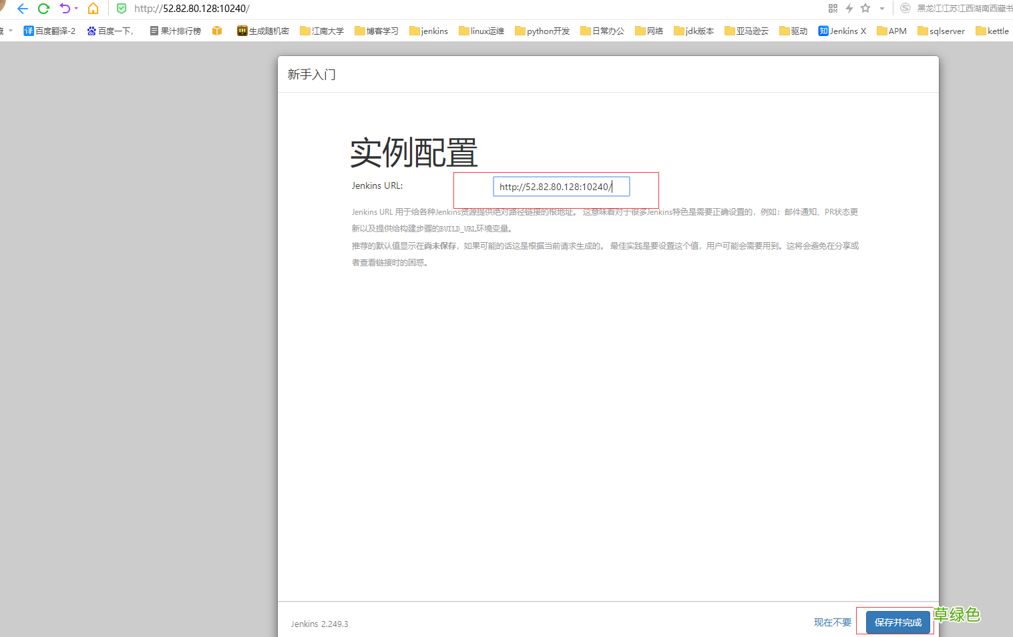Screen dimensions: 1013x637
Task: Click inside the Jenkins URL input field
Action: pyautogui.click(x=561, y=186)
